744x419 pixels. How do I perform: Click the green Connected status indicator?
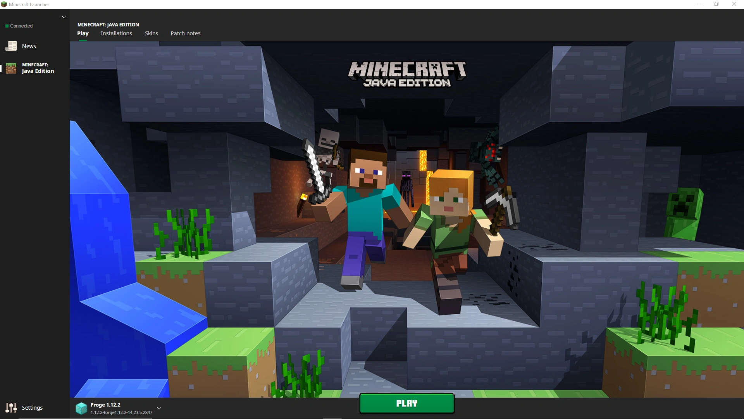tap(7, 26)
